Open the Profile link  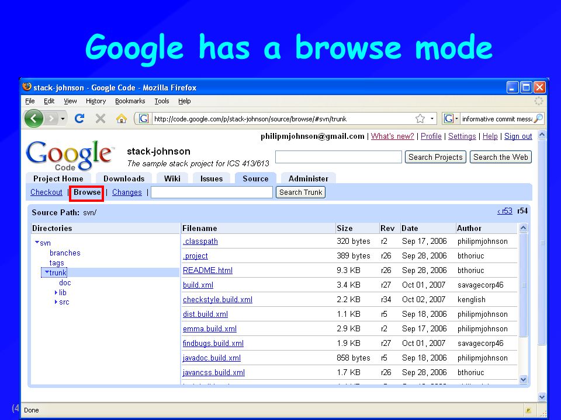[x=431, y=136]
